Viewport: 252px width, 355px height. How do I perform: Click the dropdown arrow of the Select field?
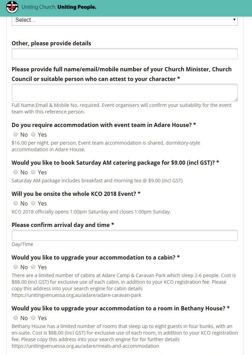click(x=234, y=20)
